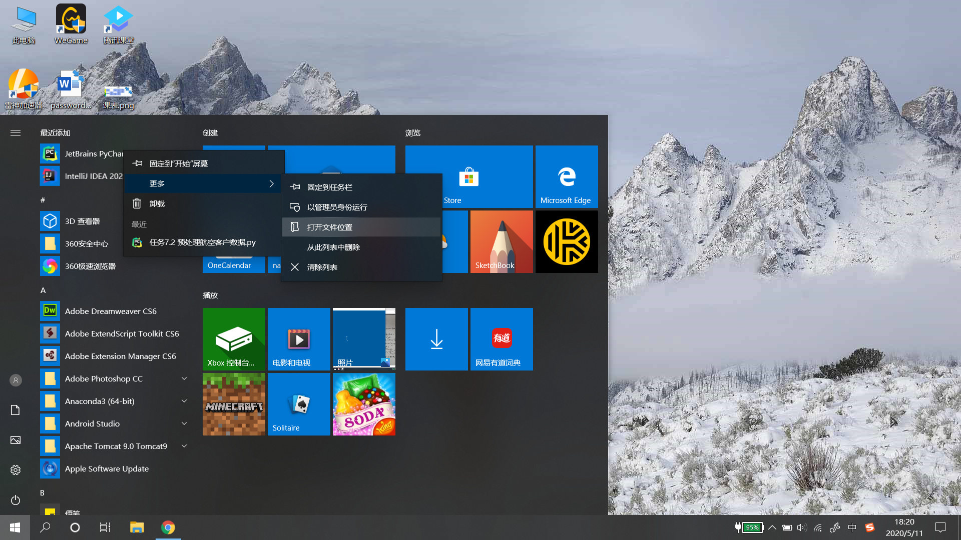Click the hamburger menu in Start
961x540 pixels.
[x=16, y=132]
